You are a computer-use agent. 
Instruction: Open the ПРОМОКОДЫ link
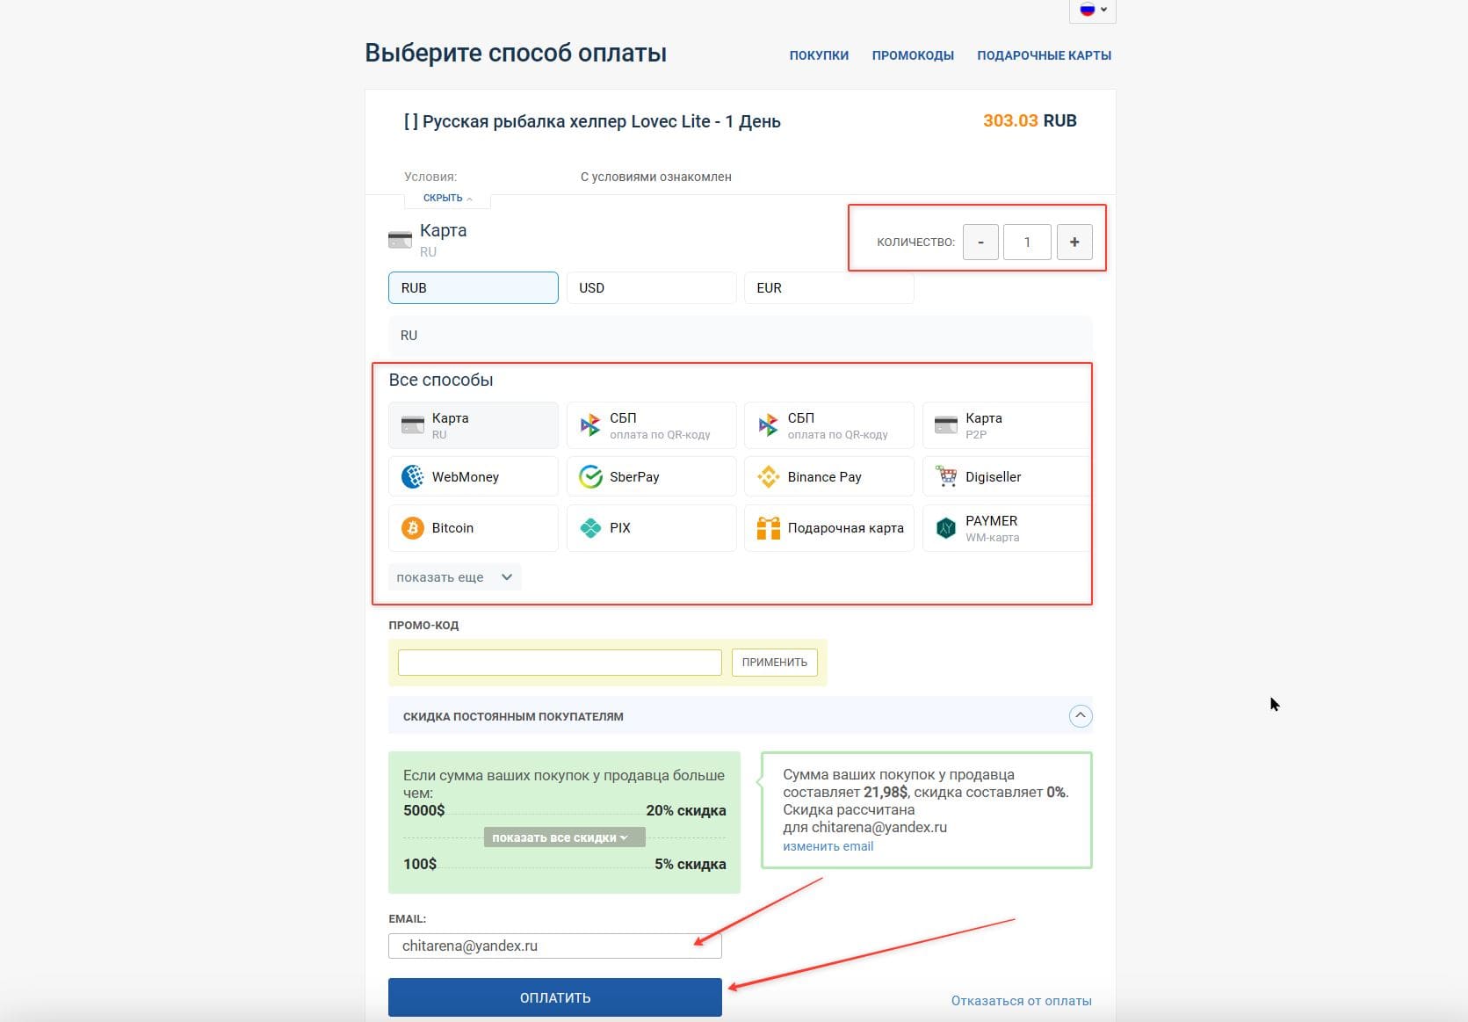click(x=913, y=55)
